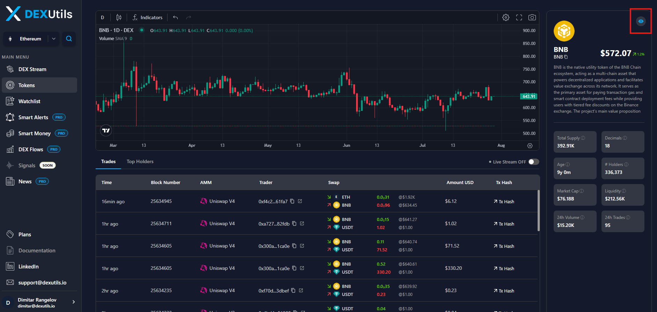Open time axis settings icon under chart
657x312 pixels.
[530, 146]
